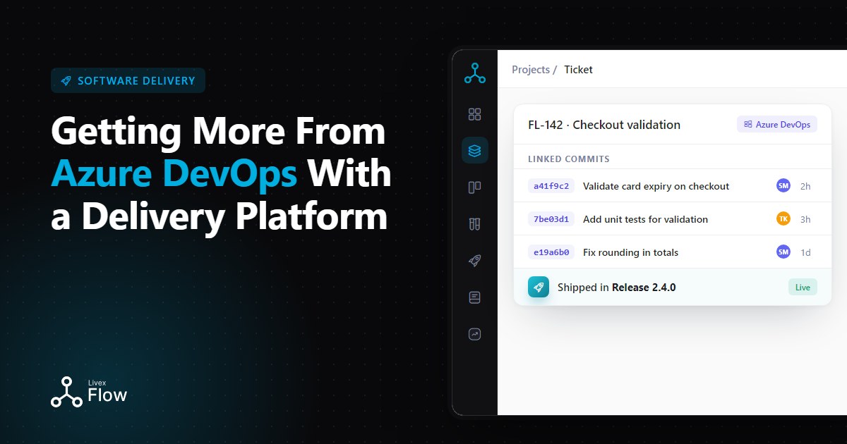Open commit hash a41f9c2
847x444 pixels.
[552, 186]
